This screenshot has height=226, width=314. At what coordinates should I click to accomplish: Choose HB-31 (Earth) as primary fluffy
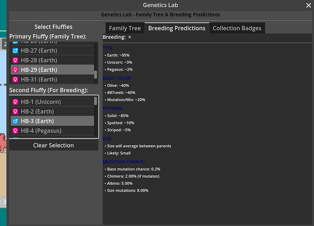tap(39, 80)
